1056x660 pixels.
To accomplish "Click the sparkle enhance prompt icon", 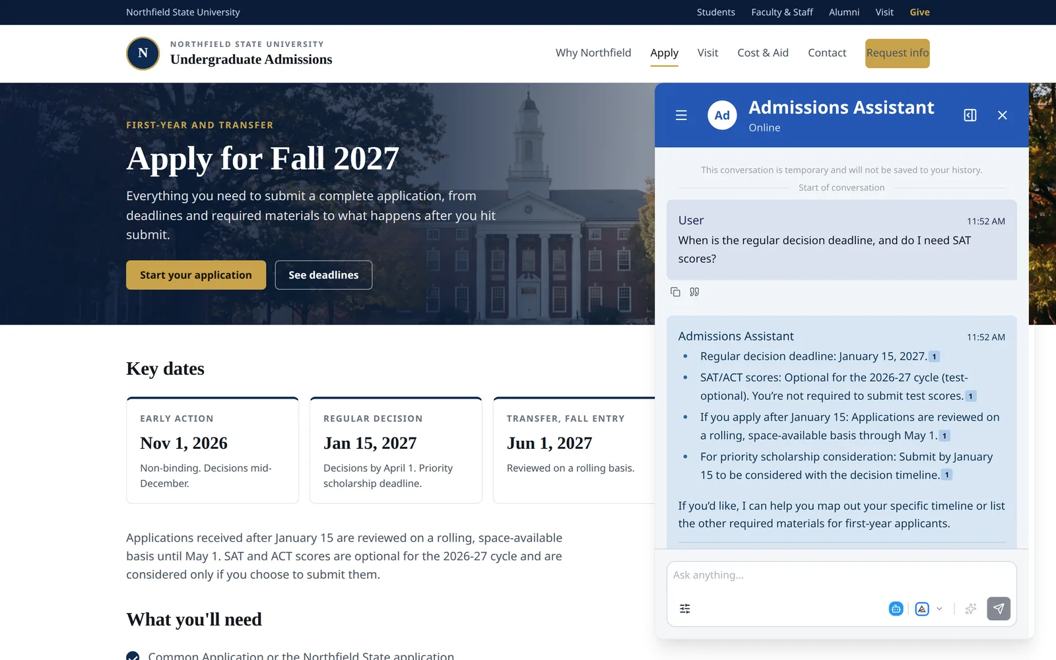I will 970,609.
